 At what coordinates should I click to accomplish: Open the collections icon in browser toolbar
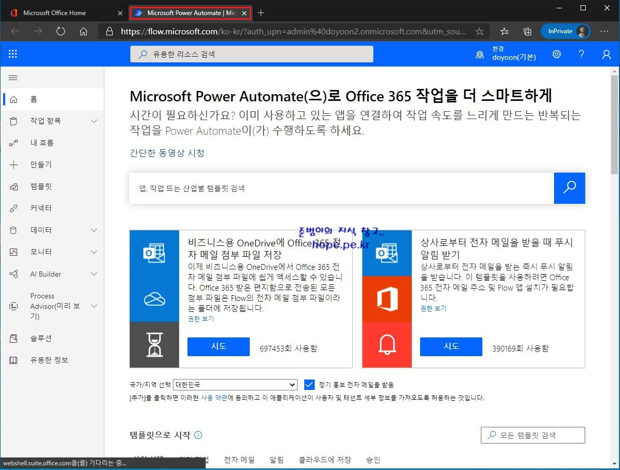point(527,31)
